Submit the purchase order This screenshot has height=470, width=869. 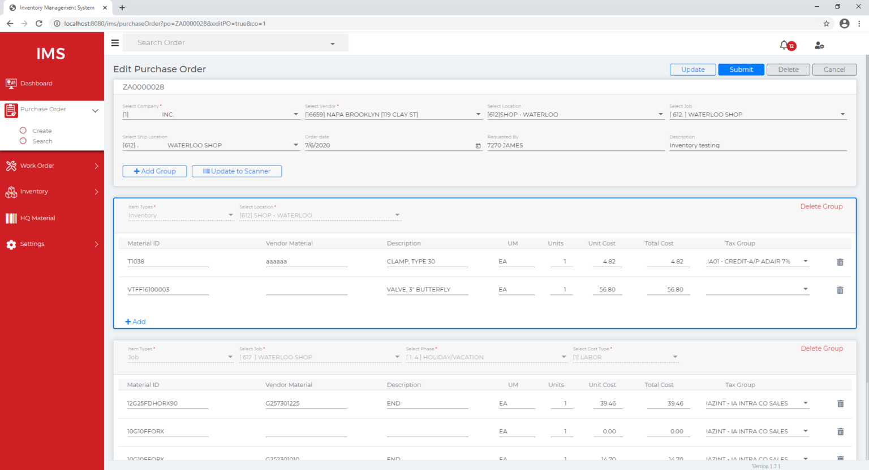click(x=741, y=69)
